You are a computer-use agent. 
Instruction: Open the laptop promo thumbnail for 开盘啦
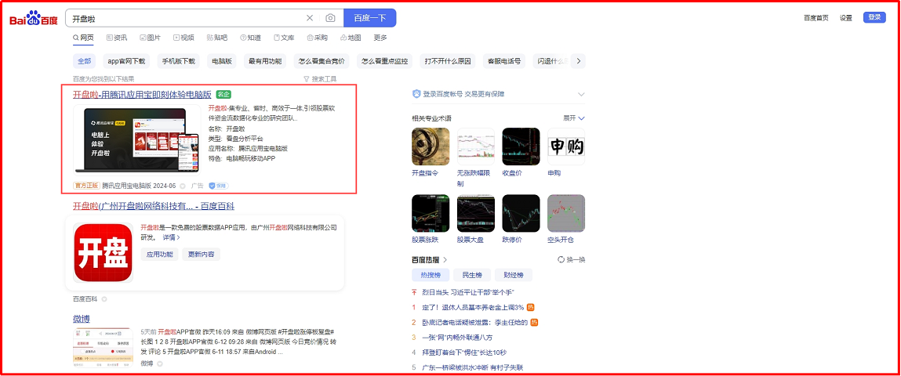coord(136,139)
